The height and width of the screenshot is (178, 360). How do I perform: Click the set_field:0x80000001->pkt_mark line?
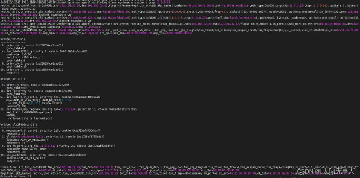coord(29,112)
